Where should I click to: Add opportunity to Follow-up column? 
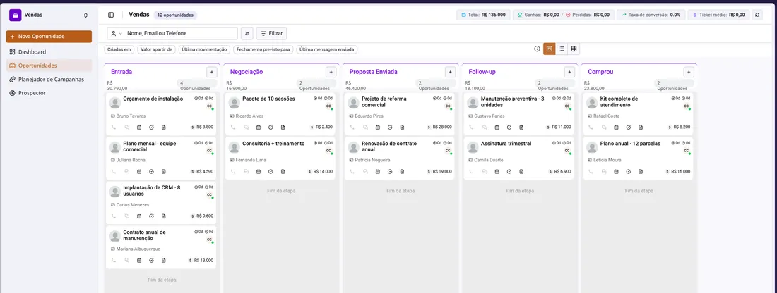pyautogui.click(x=569, y=72)
